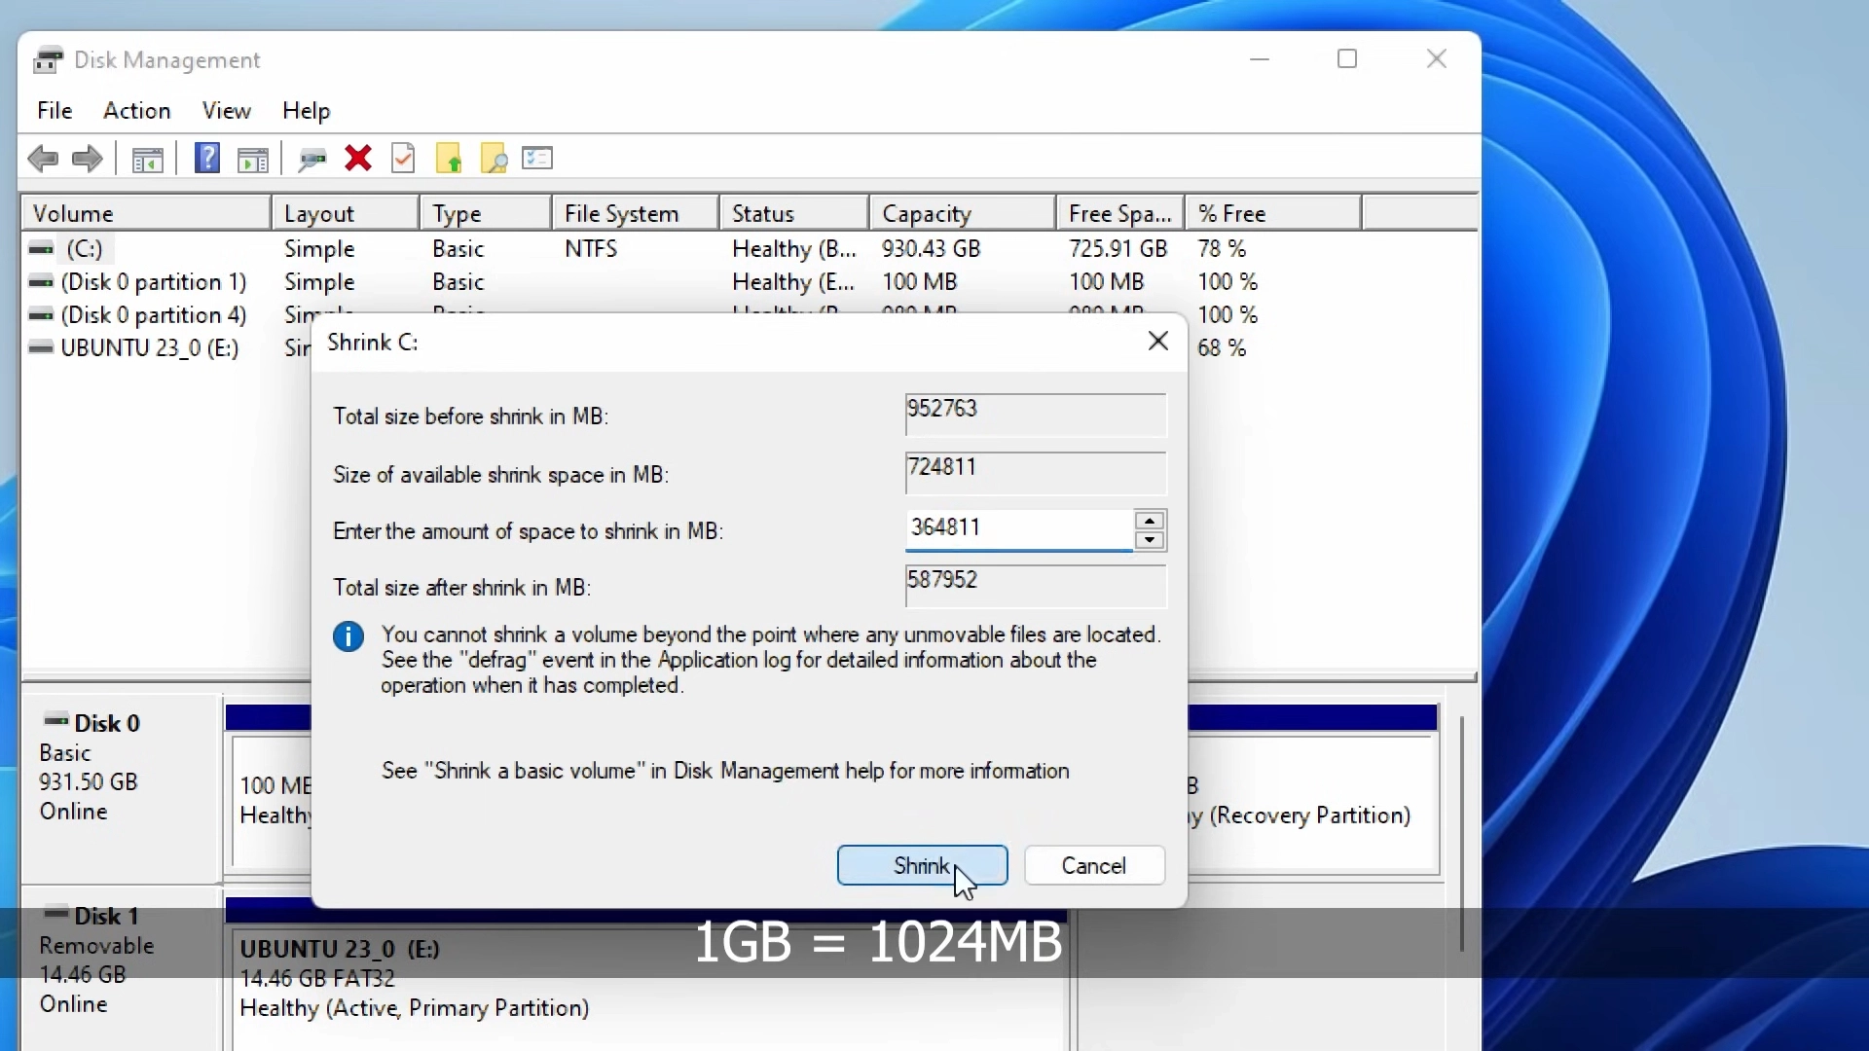This screenshot has width=1869, height=1051.
Task: Click the total size after shrink field
Action: (x=1036, y=586)
